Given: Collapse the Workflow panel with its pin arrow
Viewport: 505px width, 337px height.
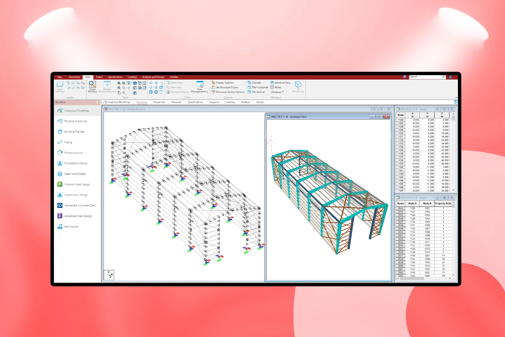Looking at the screenshot, I should click(97, 102).
